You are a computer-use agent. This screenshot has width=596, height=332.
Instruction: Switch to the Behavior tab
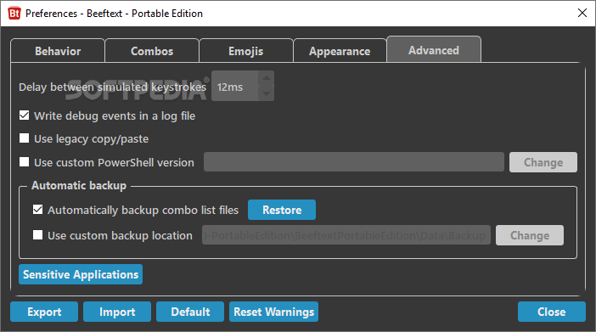pos(58,51)
